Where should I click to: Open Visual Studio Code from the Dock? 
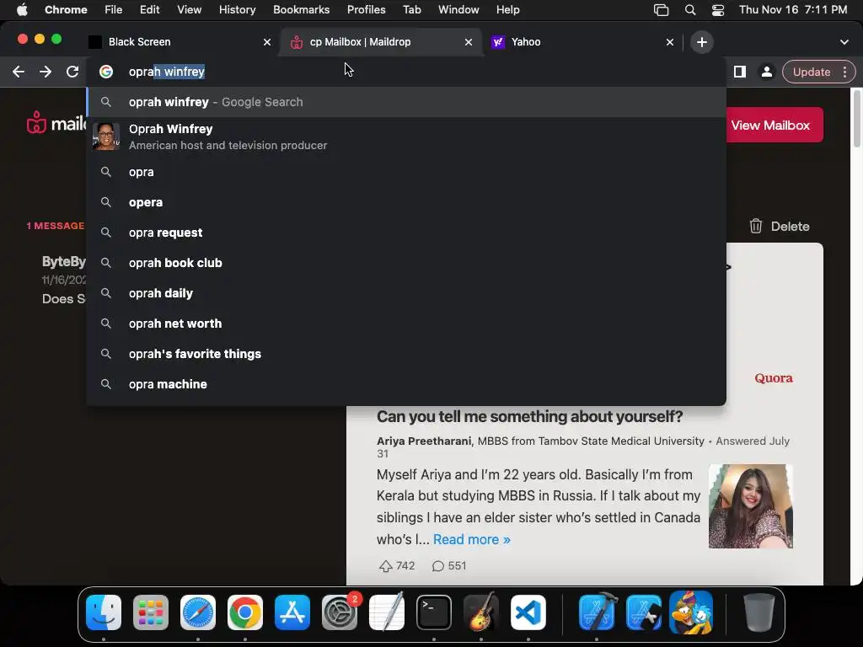click(528, 612)
